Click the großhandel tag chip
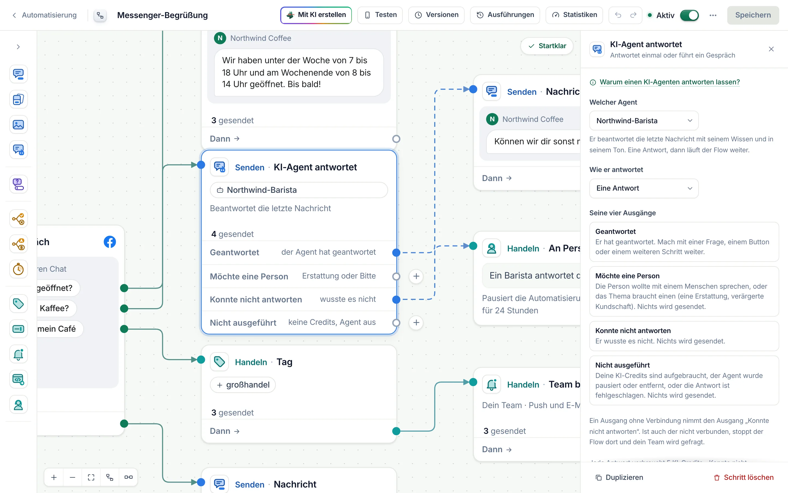 click(243, 385)
